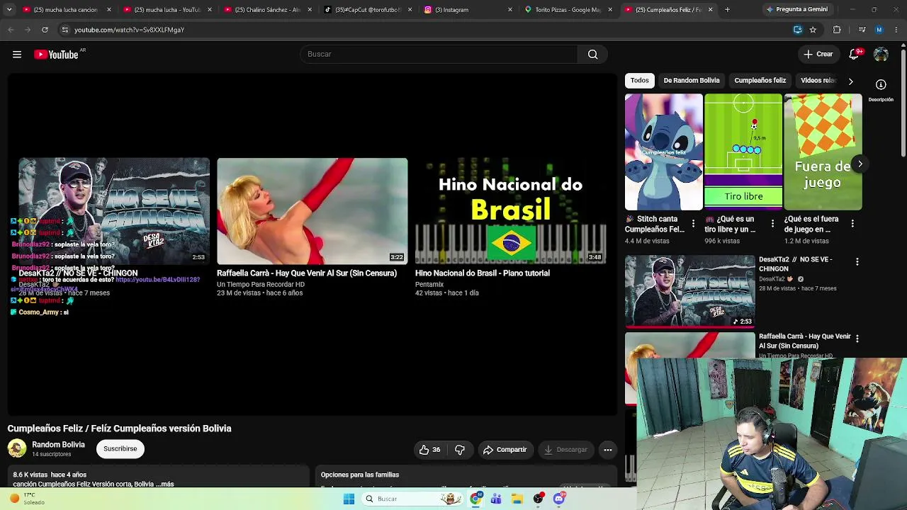Open File Explorer from the taskbar
The width and height of the screenshot is (907, 510).
click(x=517, y=499)
